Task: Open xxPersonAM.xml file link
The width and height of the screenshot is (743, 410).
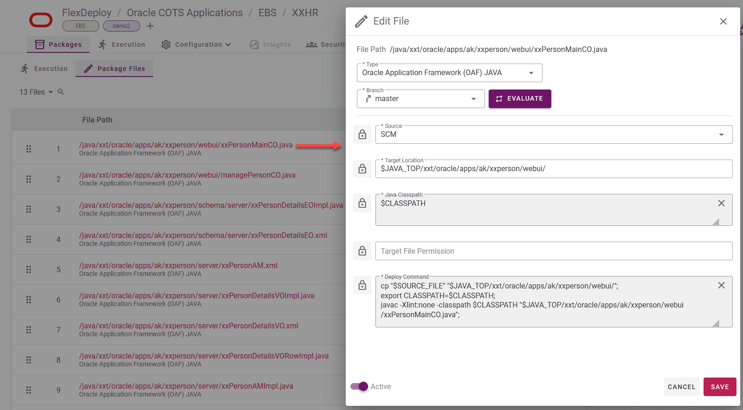Action: point(178,265)
